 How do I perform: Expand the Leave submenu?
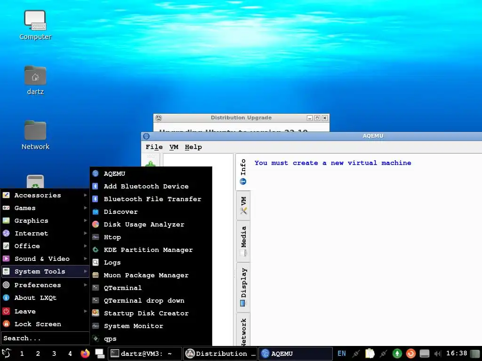[x=45, y=311]
